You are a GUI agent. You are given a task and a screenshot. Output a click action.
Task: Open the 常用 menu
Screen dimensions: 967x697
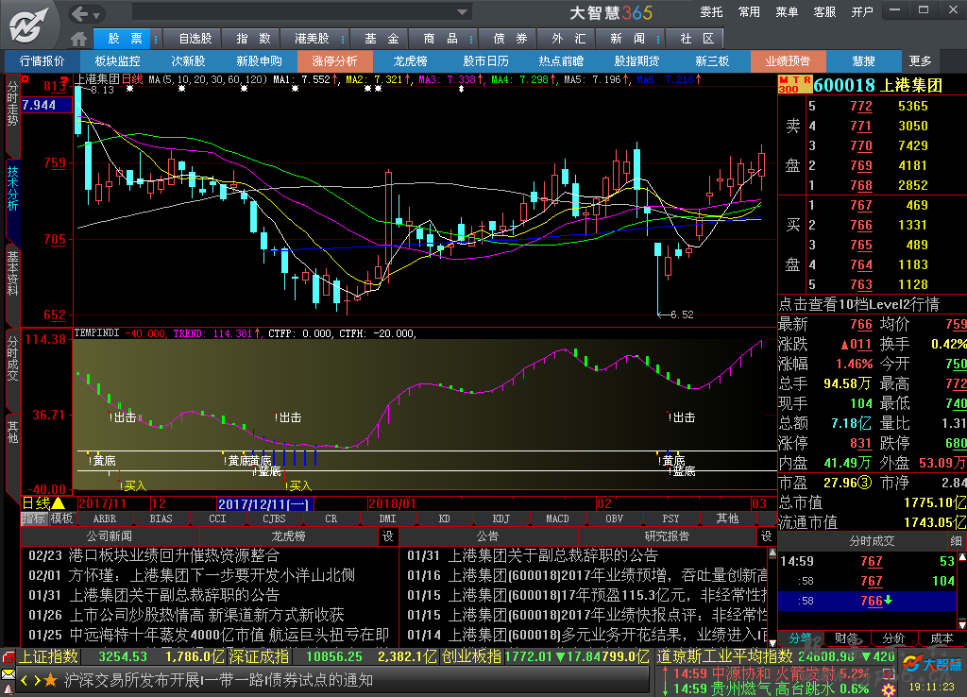click(x=749, y=11)
